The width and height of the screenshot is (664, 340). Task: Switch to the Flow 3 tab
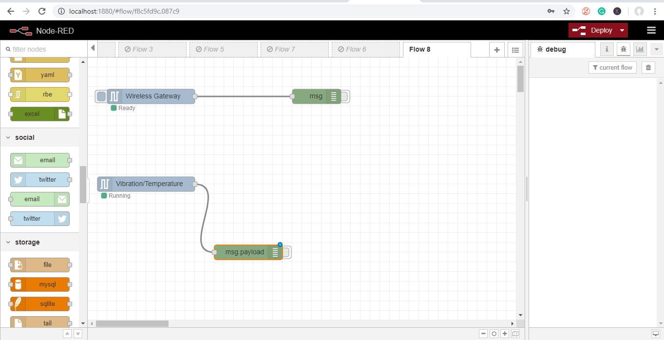tap(152, 49)
